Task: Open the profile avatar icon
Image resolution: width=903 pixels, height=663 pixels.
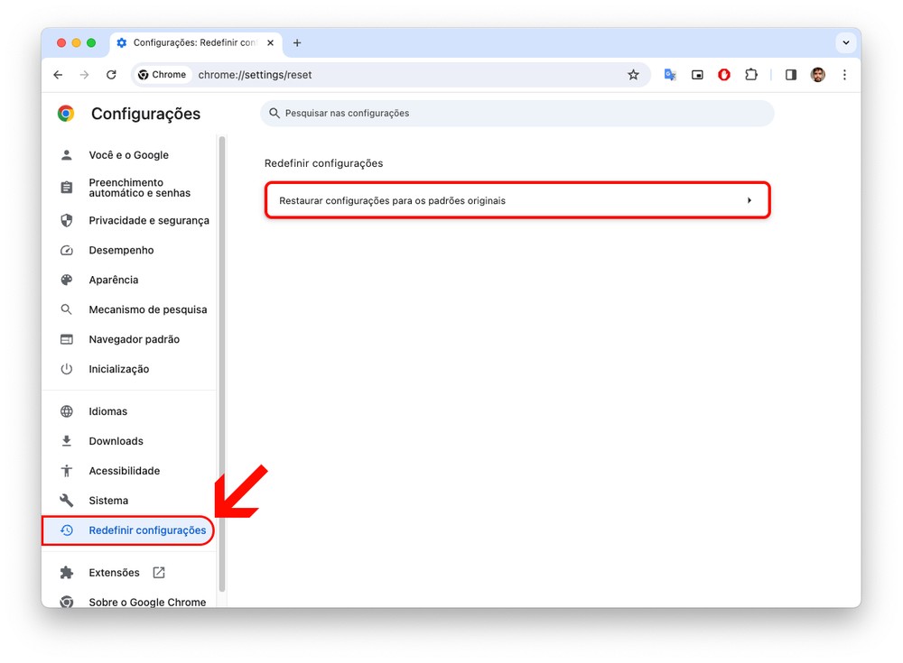Action: pyautogui.click(x=817, y=75)
